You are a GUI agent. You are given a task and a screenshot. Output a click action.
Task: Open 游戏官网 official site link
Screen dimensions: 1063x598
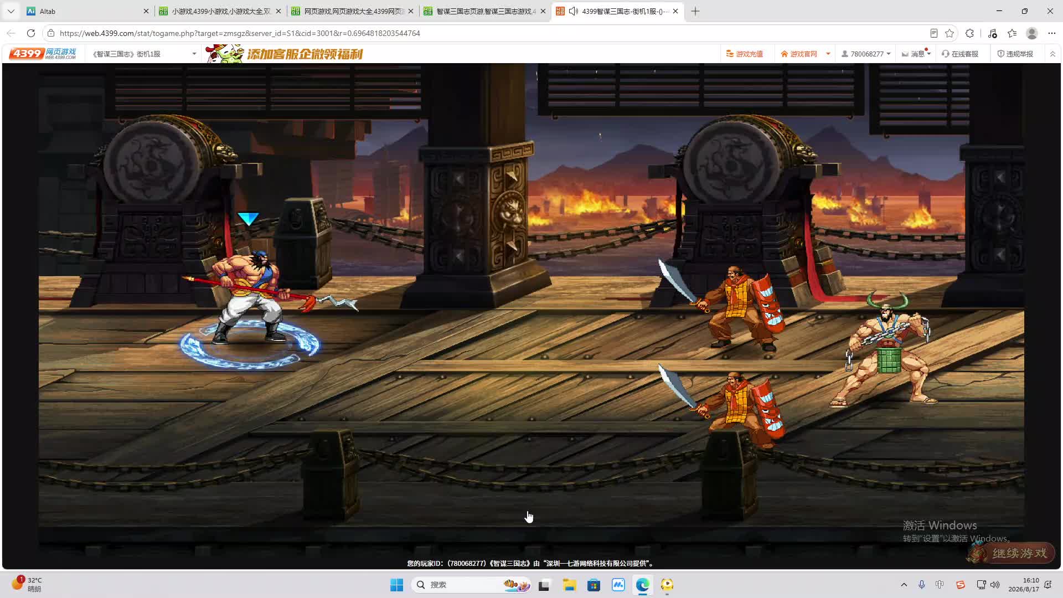799,54
